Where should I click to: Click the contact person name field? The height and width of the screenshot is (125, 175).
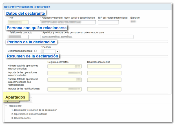pos(87,37)
